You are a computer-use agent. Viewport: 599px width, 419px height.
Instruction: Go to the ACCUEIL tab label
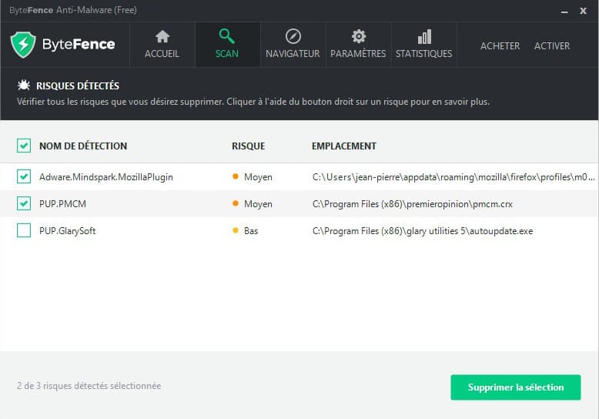(162, 53)
